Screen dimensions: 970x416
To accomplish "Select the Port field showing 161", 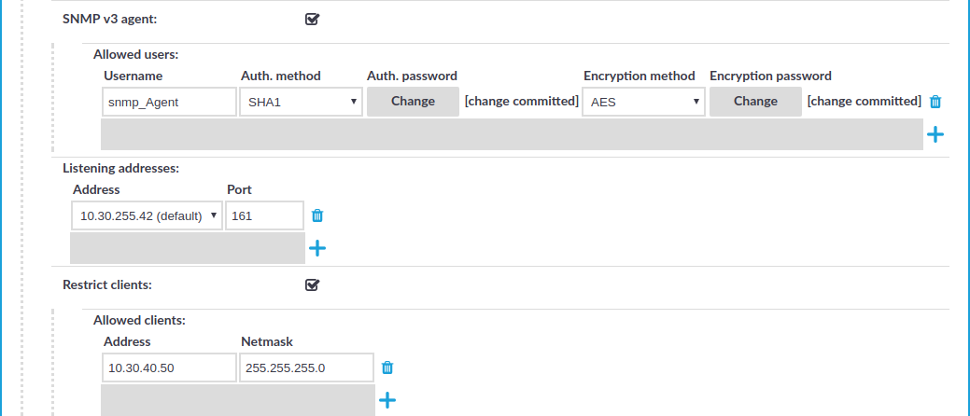I will [x=265, y=215].
